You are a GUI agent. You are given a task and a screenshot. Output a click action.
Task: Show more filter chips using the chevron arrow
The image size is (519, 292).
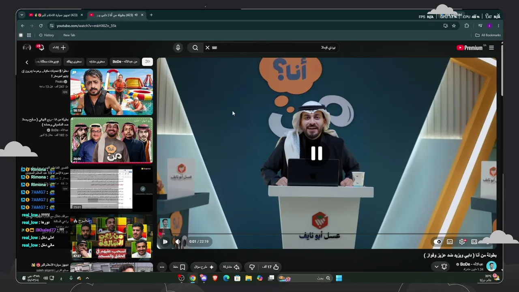pos(27,62)
